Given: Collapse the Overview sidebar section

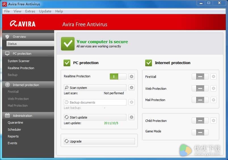Looking at the screenshot, I should 28,37.
